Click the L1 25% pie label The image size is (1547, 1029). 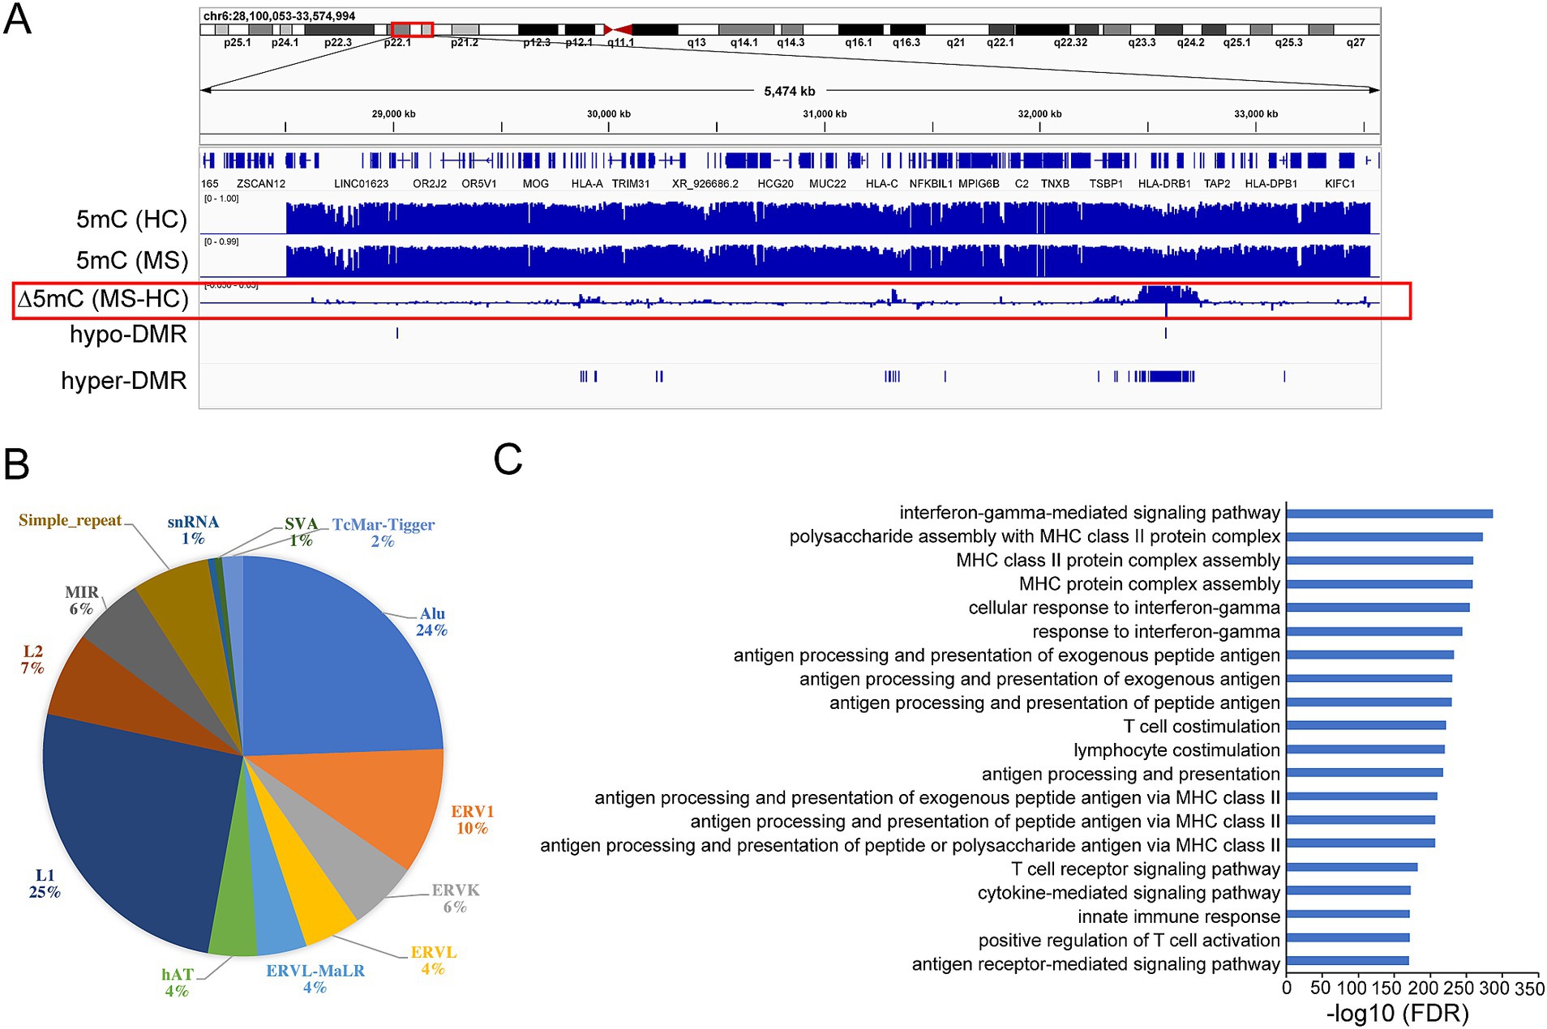45,883
